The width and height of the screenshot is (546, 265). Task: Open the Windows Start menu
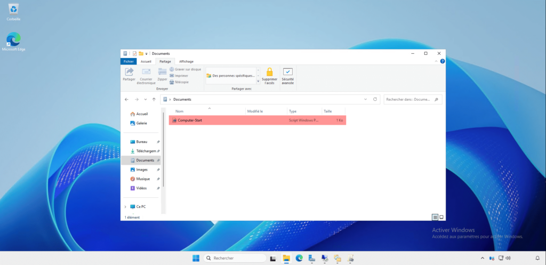(x=196, y=259)
